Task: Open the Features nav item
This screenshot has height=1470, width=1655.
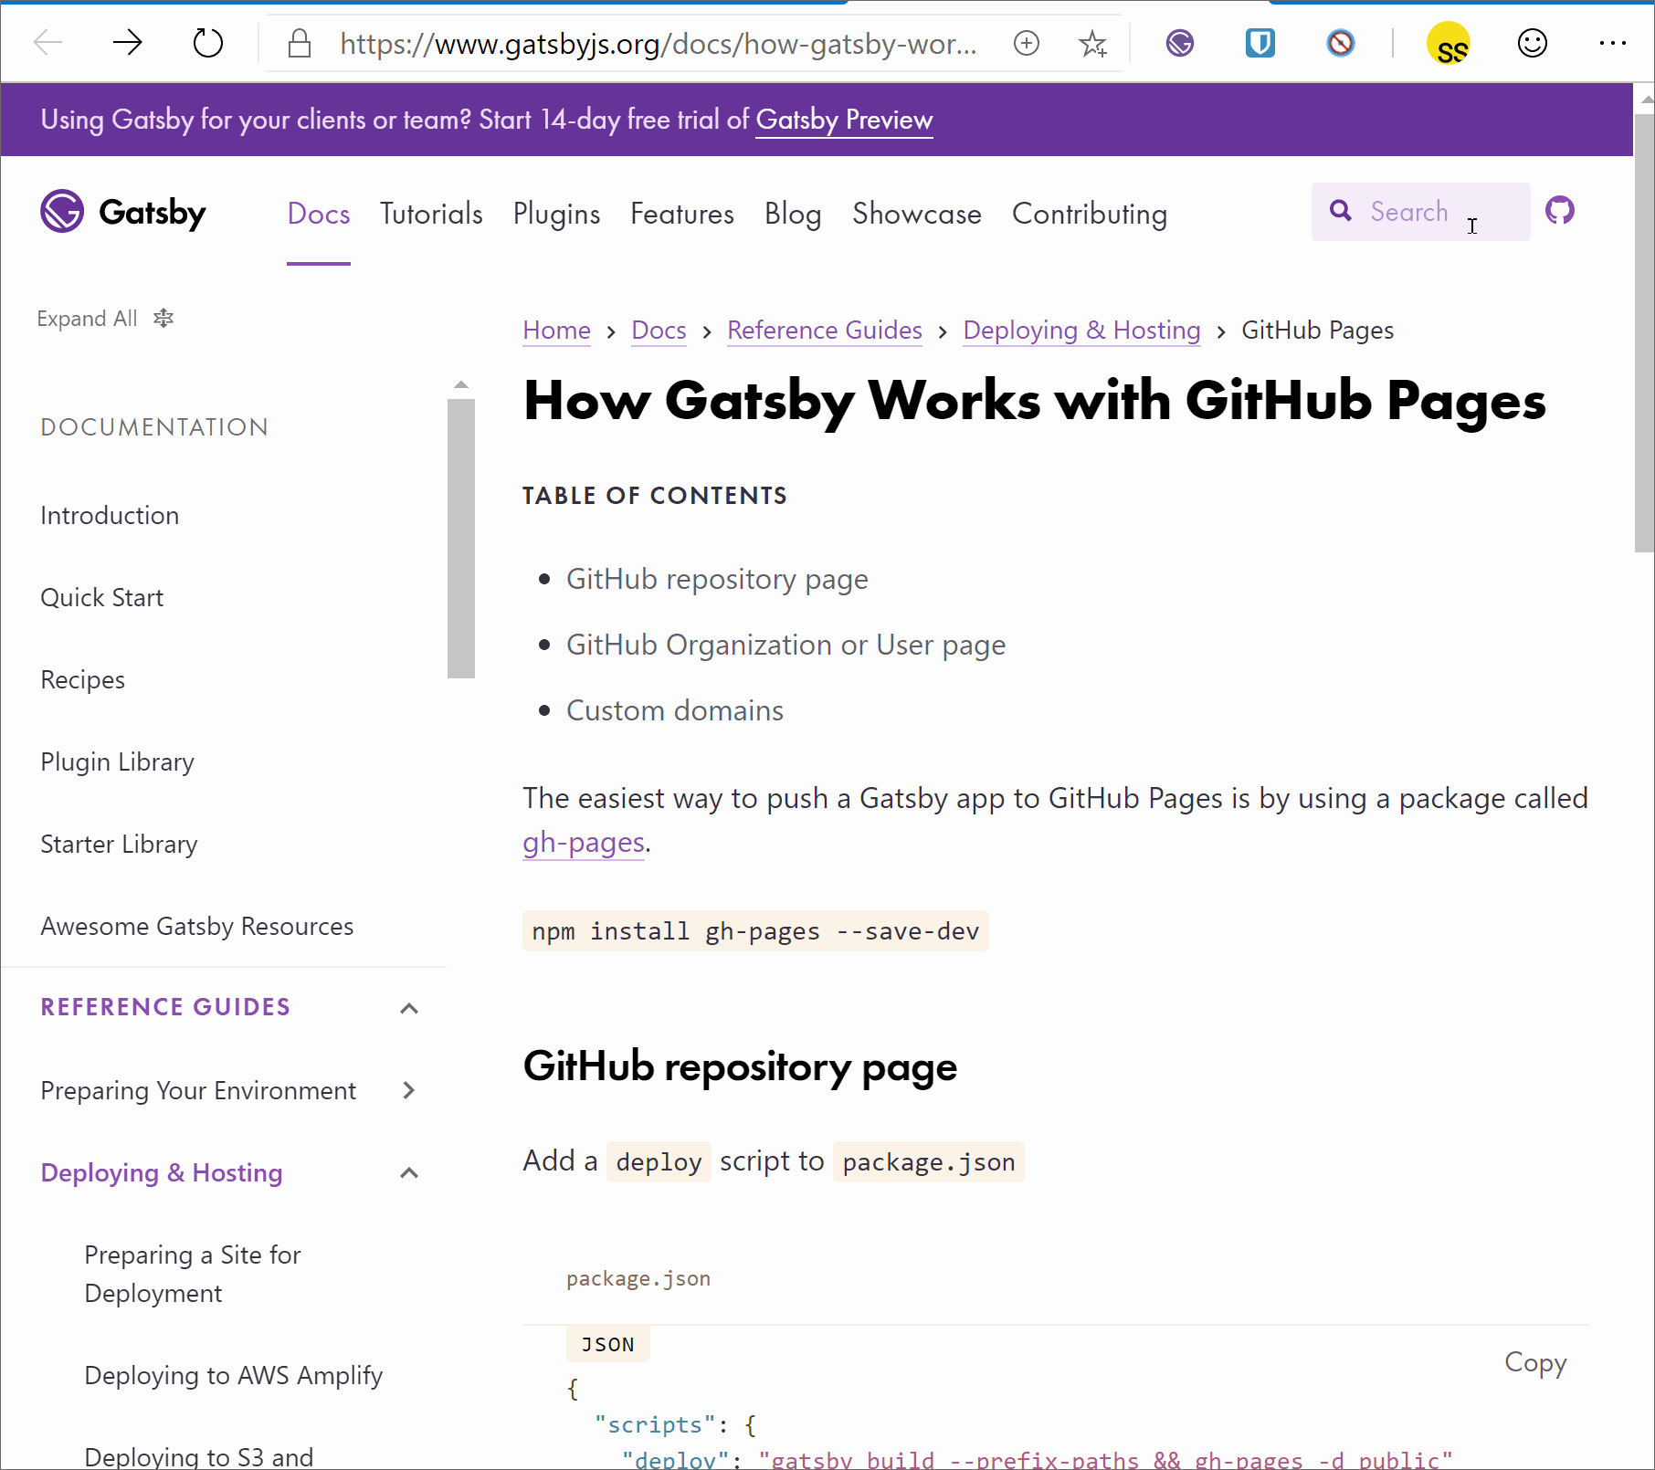Action: [682, 214]
